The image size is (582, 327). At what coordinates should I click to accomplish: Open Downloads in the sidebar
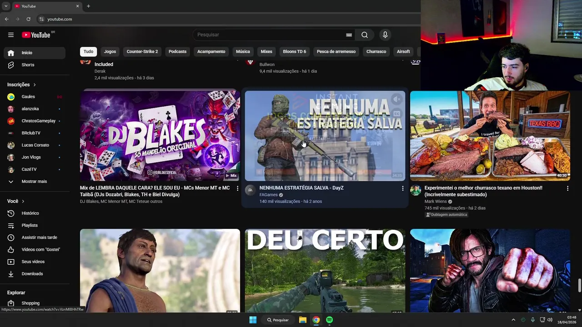[35, 274]
